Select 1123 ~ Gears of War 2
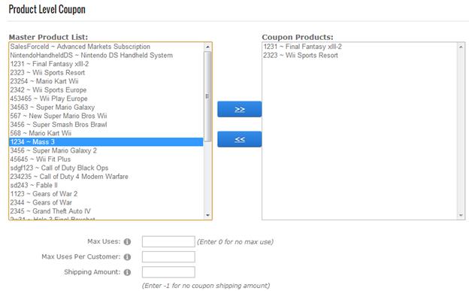The width and height of the screenshot is (469, 291). [106, 194]
